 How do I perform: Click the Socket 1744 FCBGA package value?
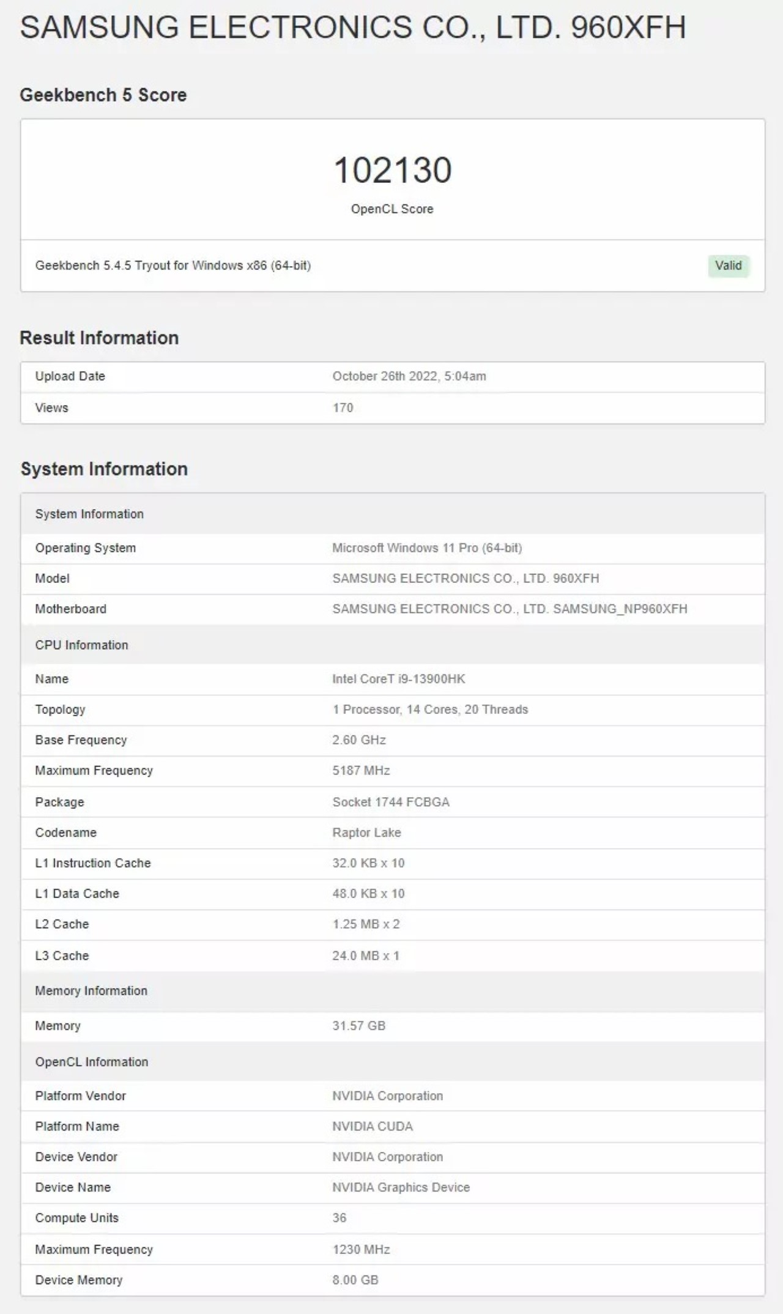(390, 802)
